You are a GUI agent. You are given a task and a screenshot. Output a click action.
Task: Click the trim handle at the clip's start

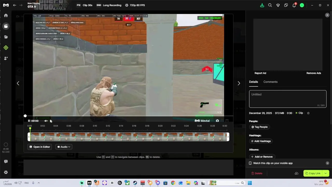tap(29, 137)
